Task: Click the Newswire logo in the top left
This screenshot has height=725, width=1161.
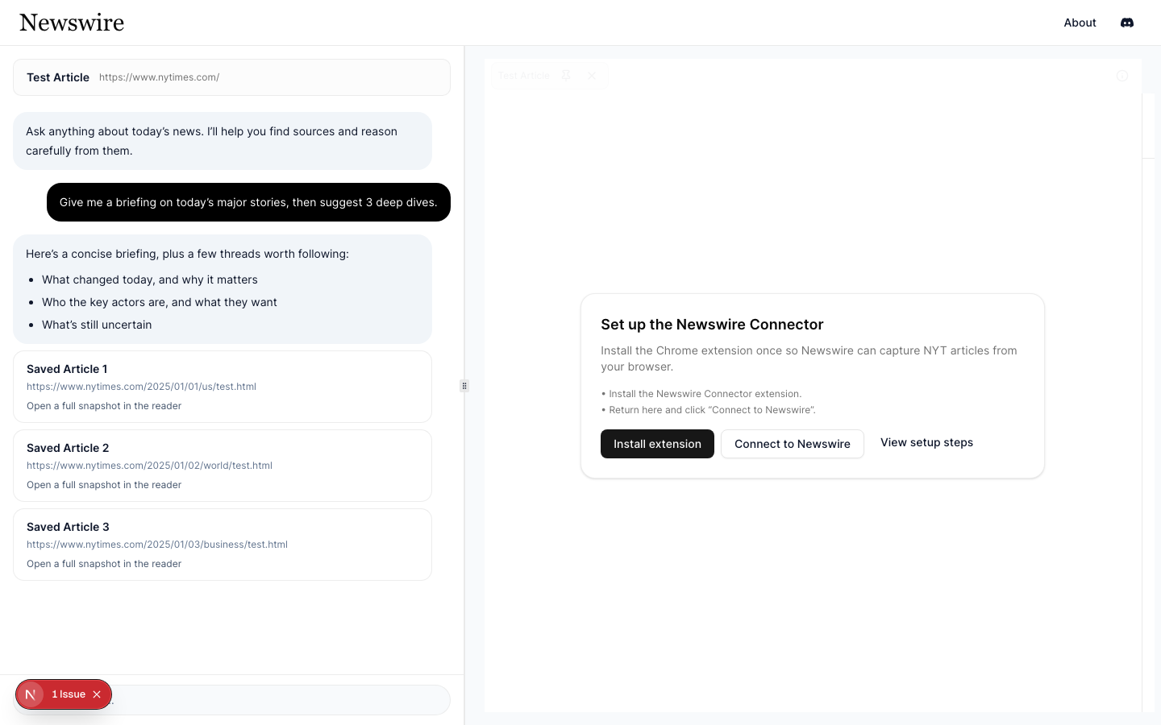Action: tap(72, 23)
